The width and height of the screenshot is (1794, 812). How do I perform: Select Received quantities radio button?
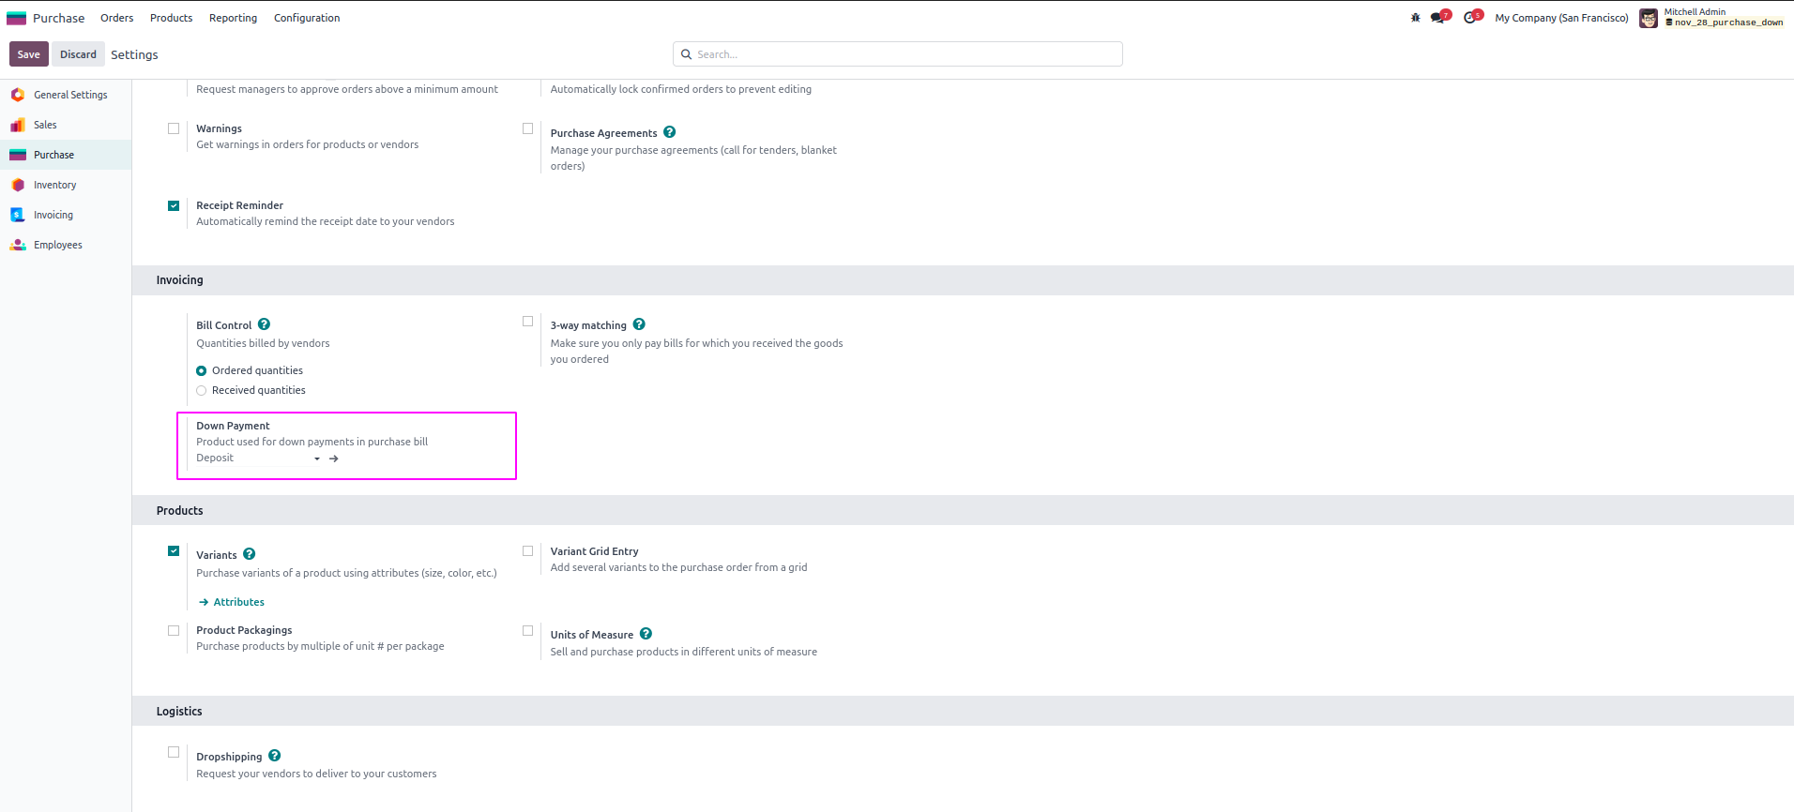coord(202,391)
